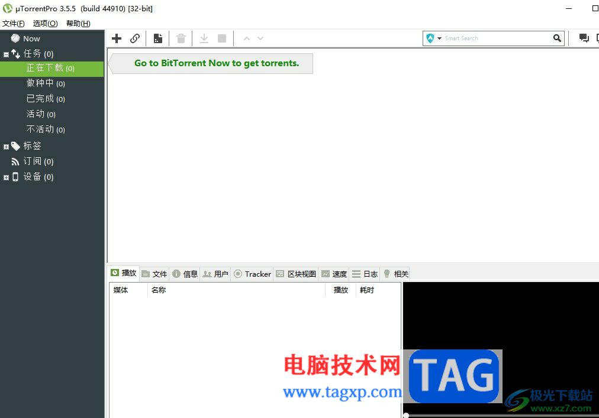Image resolution: width=599 pixels, height=418 pixels.
Task: Switch to the 用户 tab
Action: point(215,274)
